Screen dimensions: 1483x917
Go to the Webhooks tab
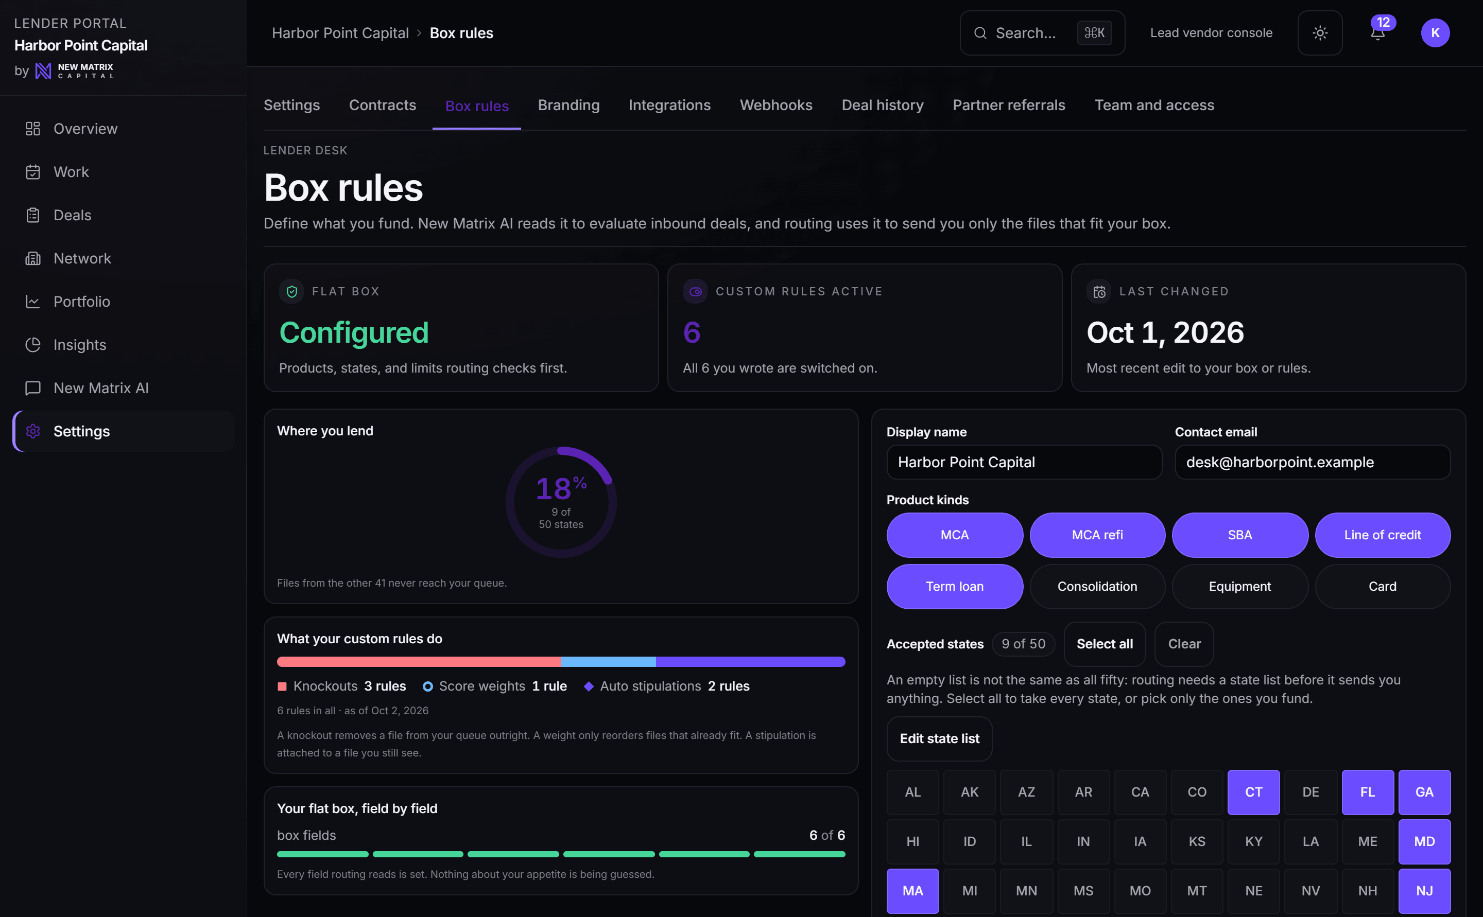click(x=775, y=105)
